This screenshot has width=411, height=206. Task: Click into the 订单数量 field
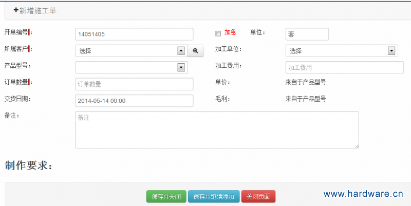134,84
